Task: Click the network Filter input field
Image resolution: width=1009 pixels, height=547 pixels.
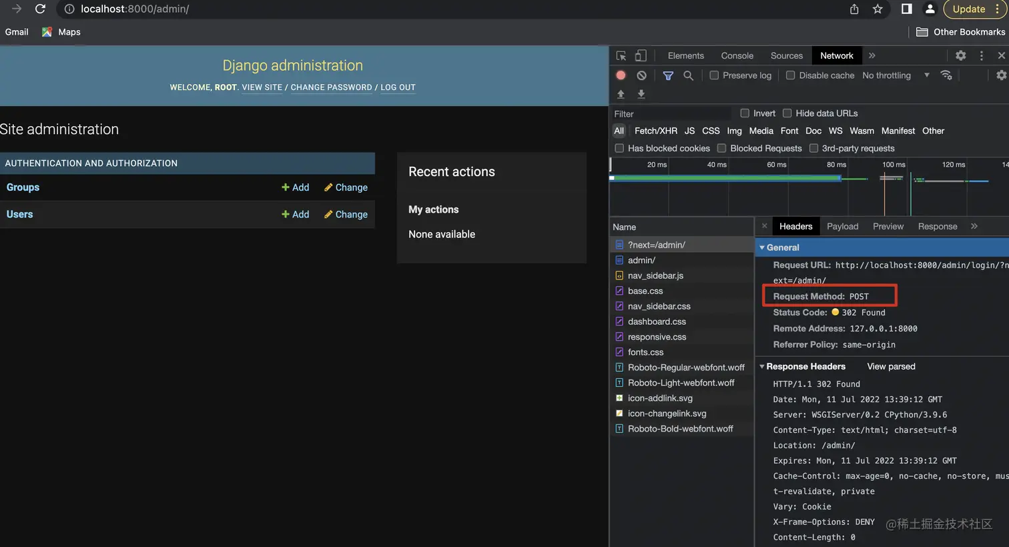Action: pyautogui.click(x=671, y=113)
